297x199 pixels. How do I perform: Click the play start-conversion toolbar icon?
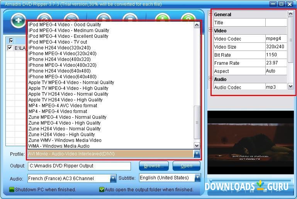104,17
